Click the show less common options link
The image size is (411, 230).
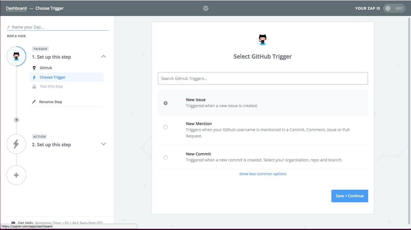[263, 174]
